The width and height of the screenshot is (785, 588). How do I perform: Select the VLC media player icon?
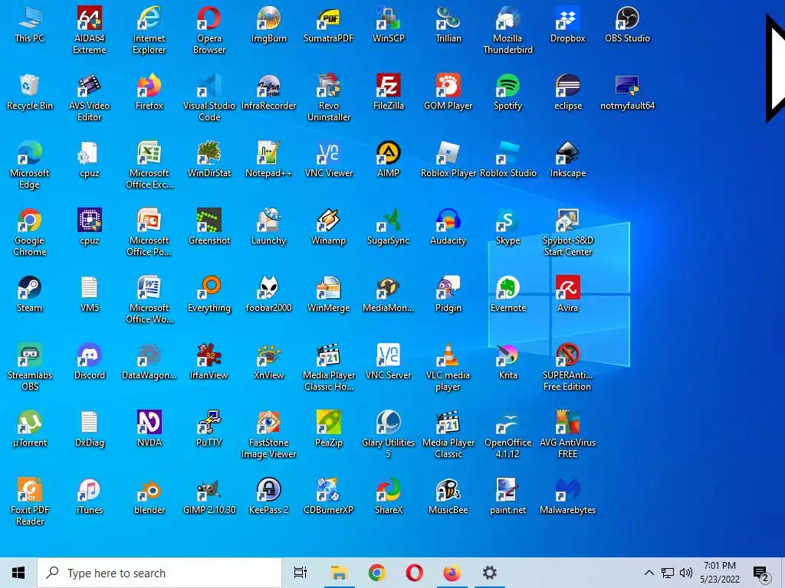448,367
